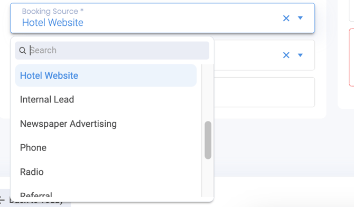Click the scrollbar track below the thumb

point(208,178)
